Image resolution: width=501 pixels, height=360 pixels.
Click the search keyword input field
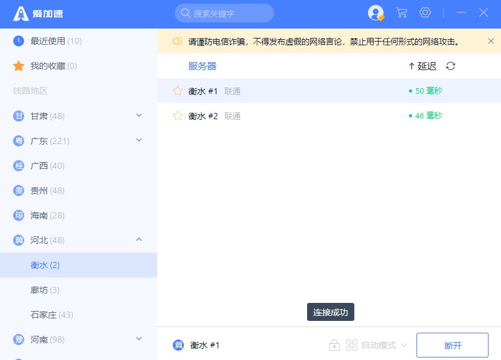pos(224,13)
